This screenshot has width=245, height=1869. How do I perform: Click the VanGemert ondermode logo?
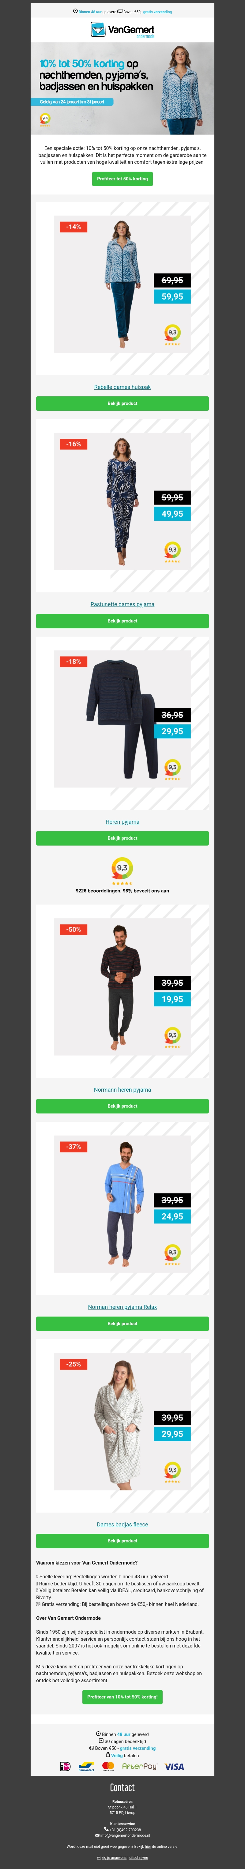(x=122, y=30)
